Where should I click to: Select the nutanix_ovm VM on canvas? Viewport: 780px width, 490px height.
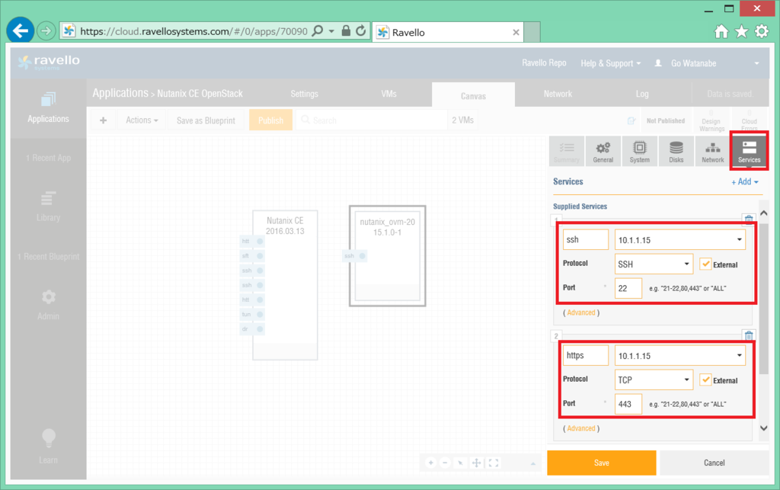[388, 256]
